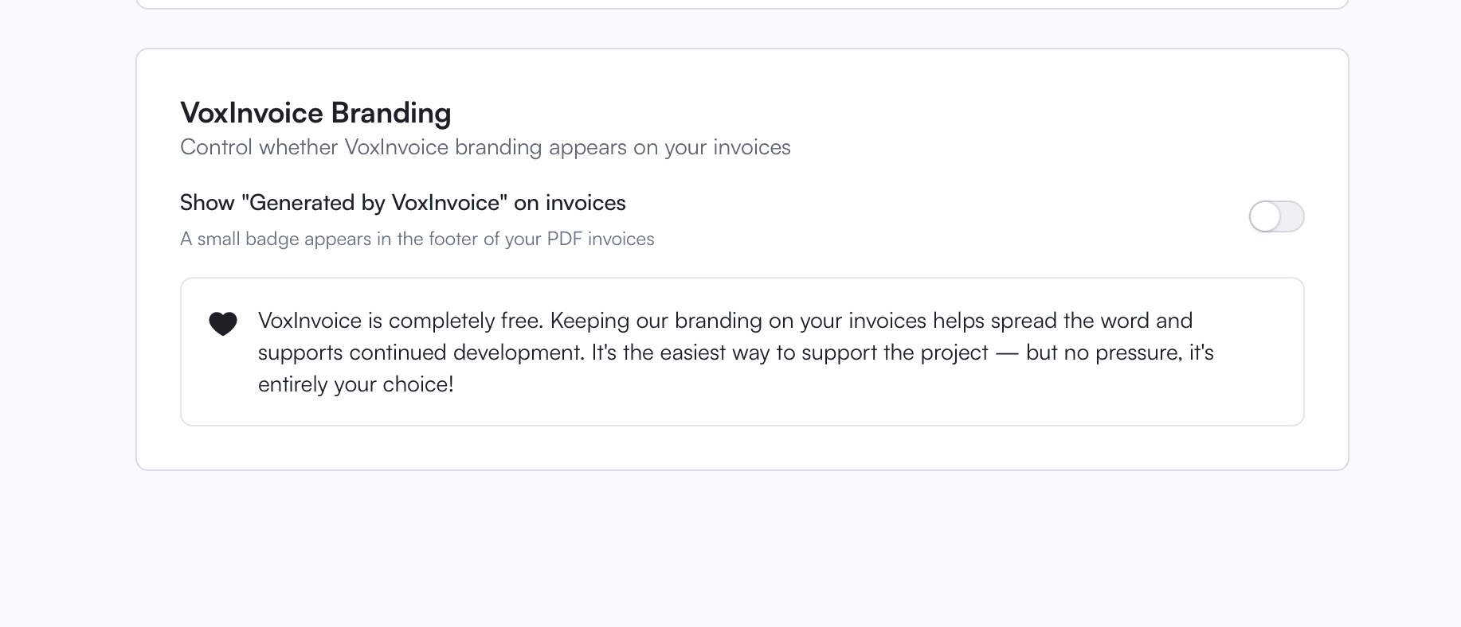Click the bordered info card about keeping branding
The image size is (1461, 627).
(x=741, y=351)
